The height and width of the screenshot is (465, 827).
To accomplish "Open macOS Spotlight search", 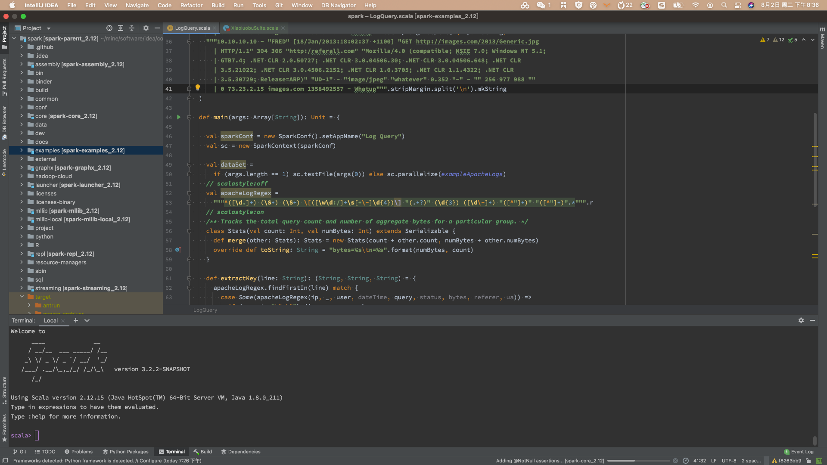I will pos(724,5).
